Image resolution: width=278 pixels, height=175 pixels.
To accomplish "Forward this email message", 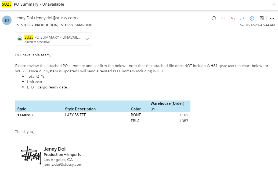I will click(242, 18).
